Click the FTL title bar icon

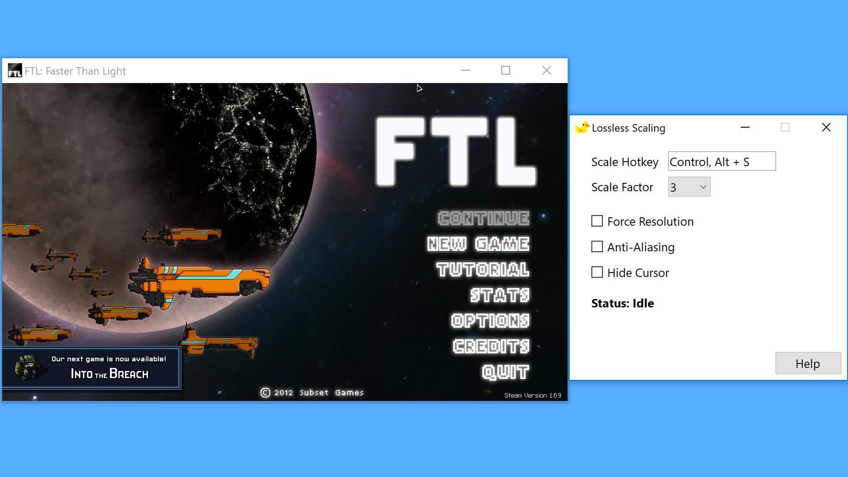click(x=14, y=71)
